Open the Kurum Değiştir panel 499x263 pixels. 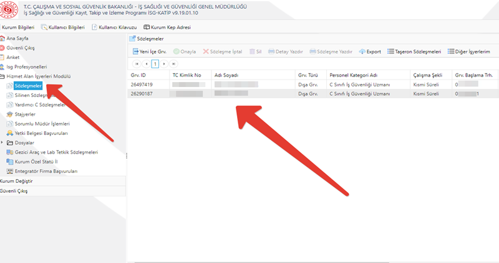pyautogui.click(x=16, y=181)
